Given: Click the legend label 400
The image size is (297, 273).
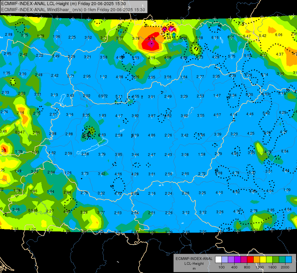Looking at the screenshot, I should coord(234,267).
